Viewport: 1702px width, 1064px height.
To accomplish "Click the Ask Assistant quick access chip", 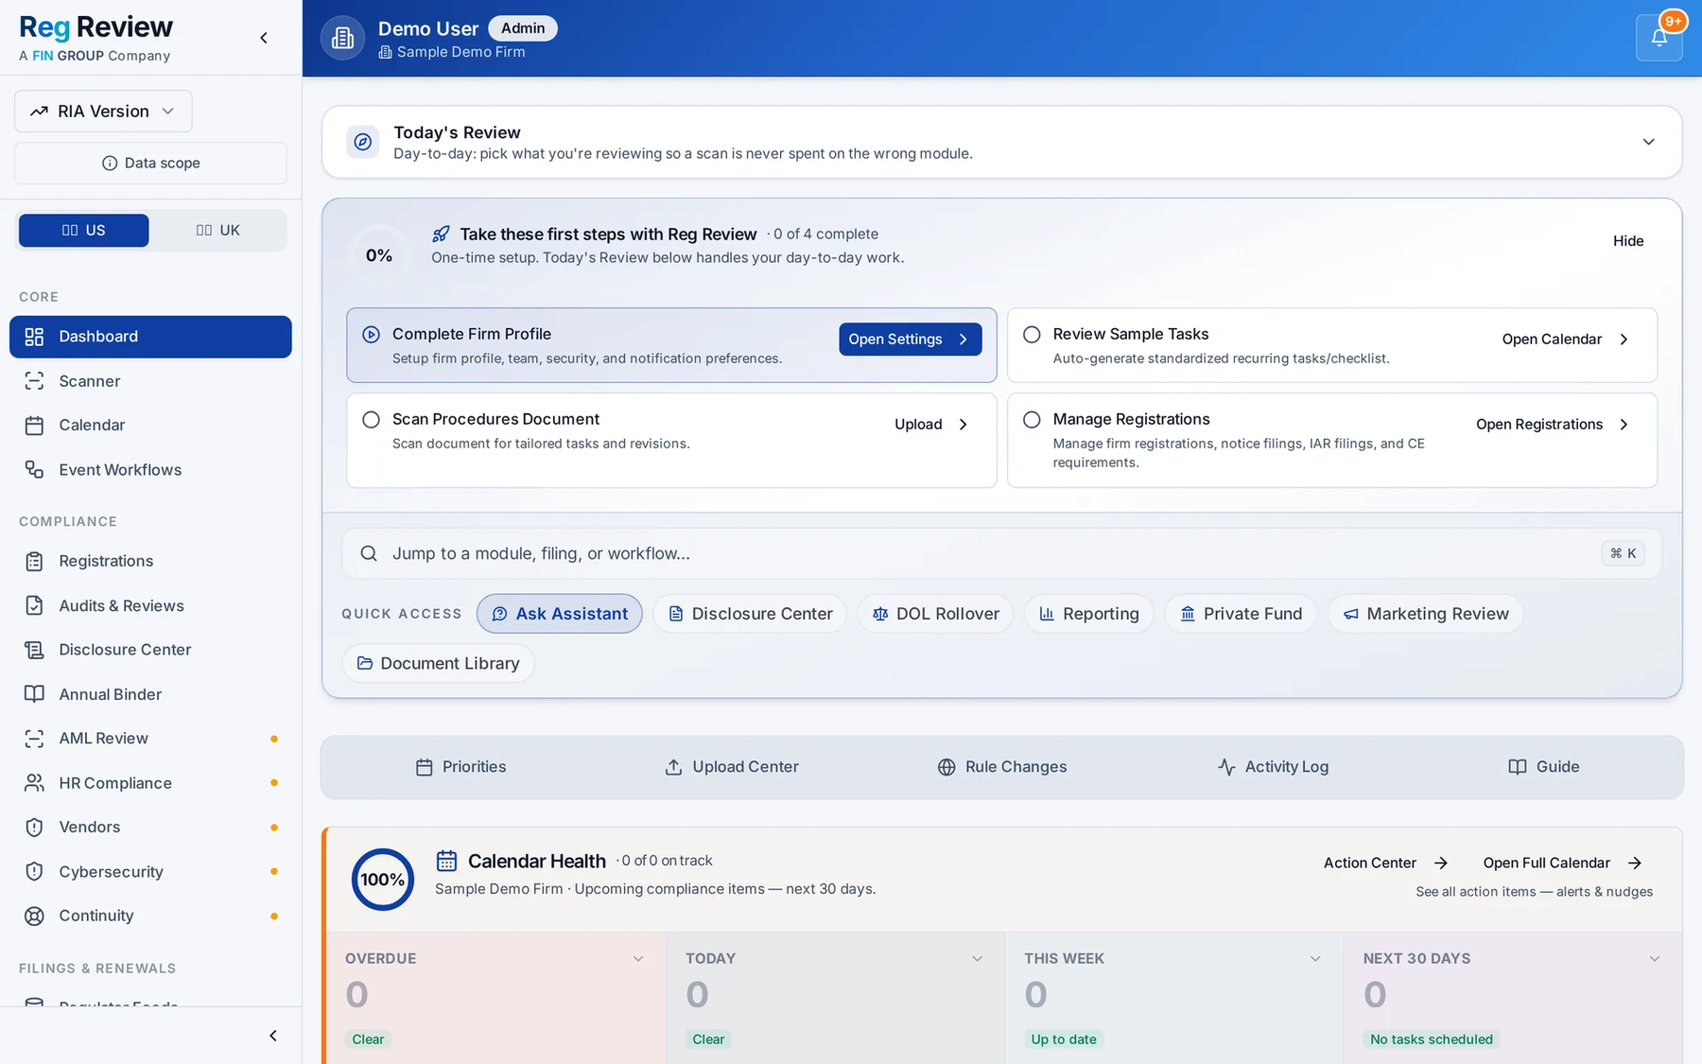I will point(560,614).
